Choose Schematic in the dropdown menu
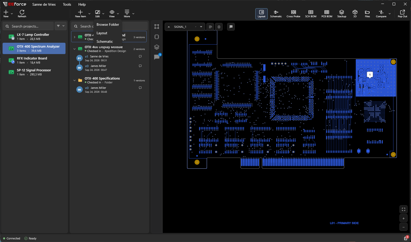411x242 pixels. pos(105,41)
